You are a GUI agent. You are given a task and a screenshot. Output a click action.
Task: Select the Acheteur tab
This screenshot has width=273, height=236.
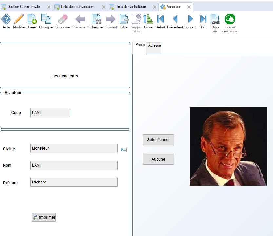point(174,7)
